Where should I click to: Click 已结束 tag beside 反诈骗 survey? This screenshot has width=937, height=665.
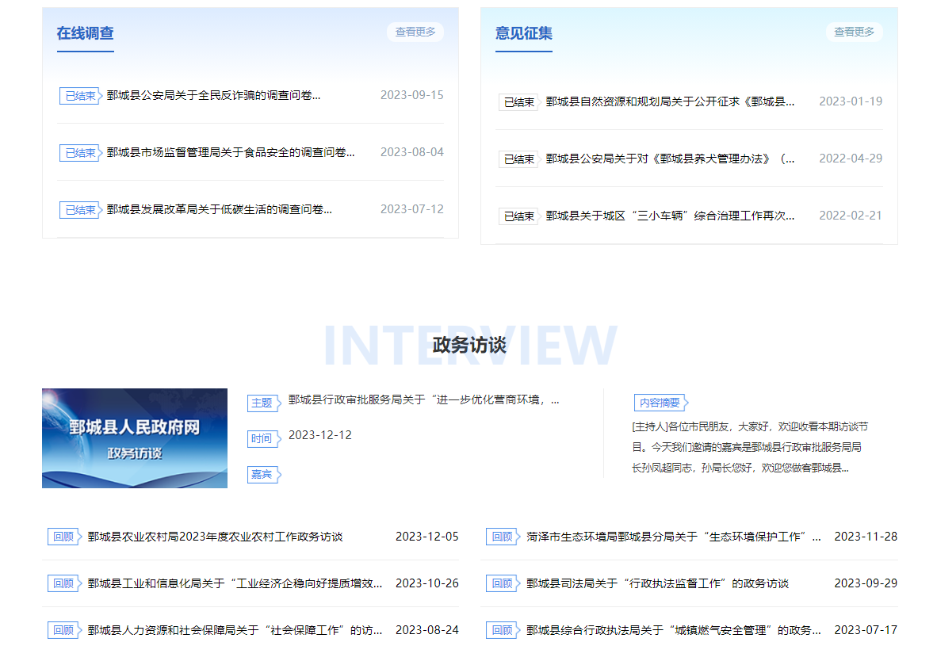pyautogui.click(x=81, y=96)
